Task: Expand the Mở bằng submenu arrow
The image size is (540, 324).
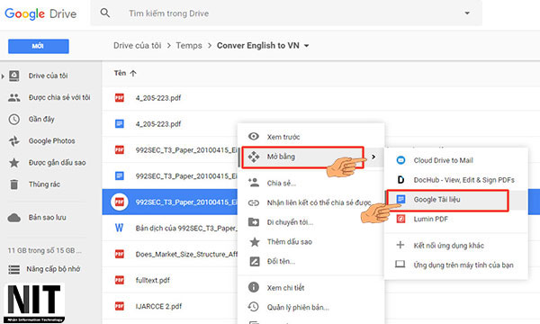Action: point(373,157)
